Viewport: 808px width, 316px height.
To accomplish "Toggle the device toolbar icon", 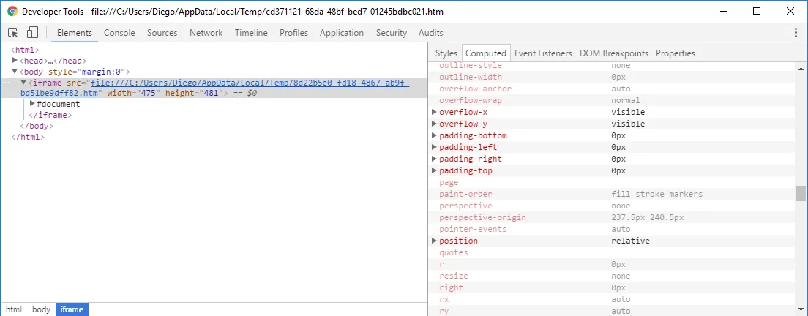I will [x=32, y=33].
